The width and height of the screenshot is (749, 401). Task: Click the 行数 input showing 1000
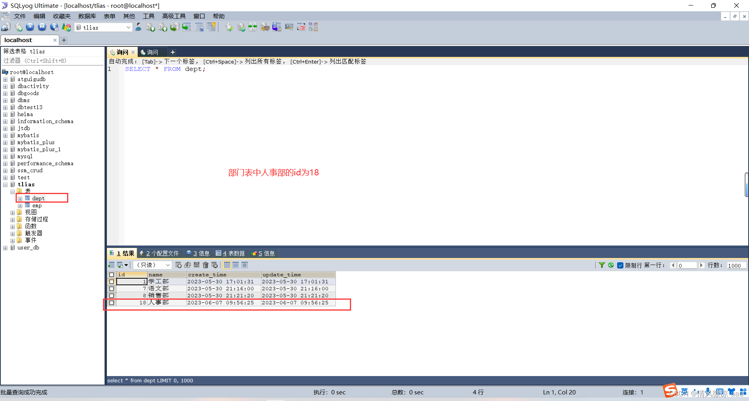pyautogui.click(x=737, y=265)
